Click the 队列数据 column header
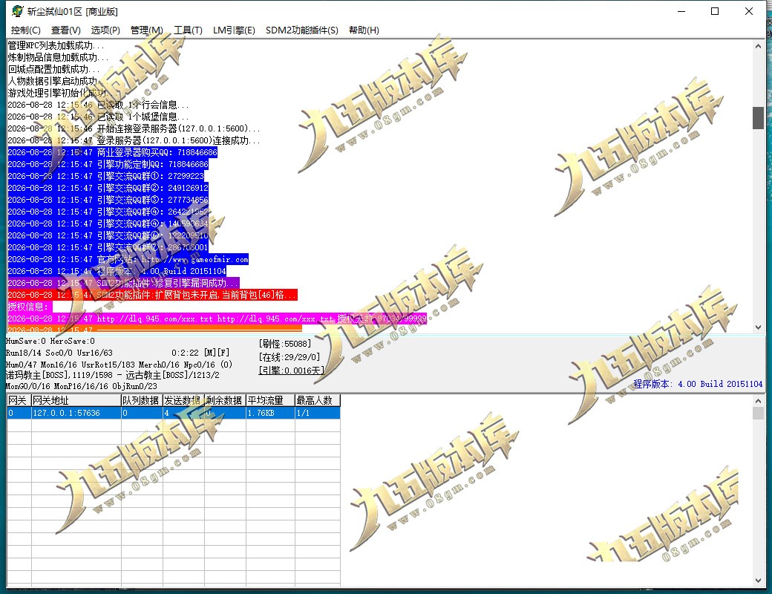 point(142,400)
